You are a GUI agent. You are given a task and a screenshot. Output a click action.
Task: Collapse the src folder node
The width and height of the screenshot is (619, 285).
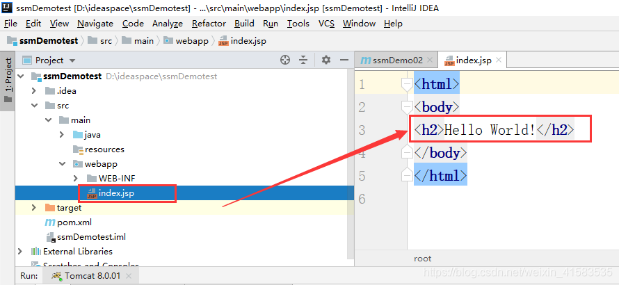(35, 106)
